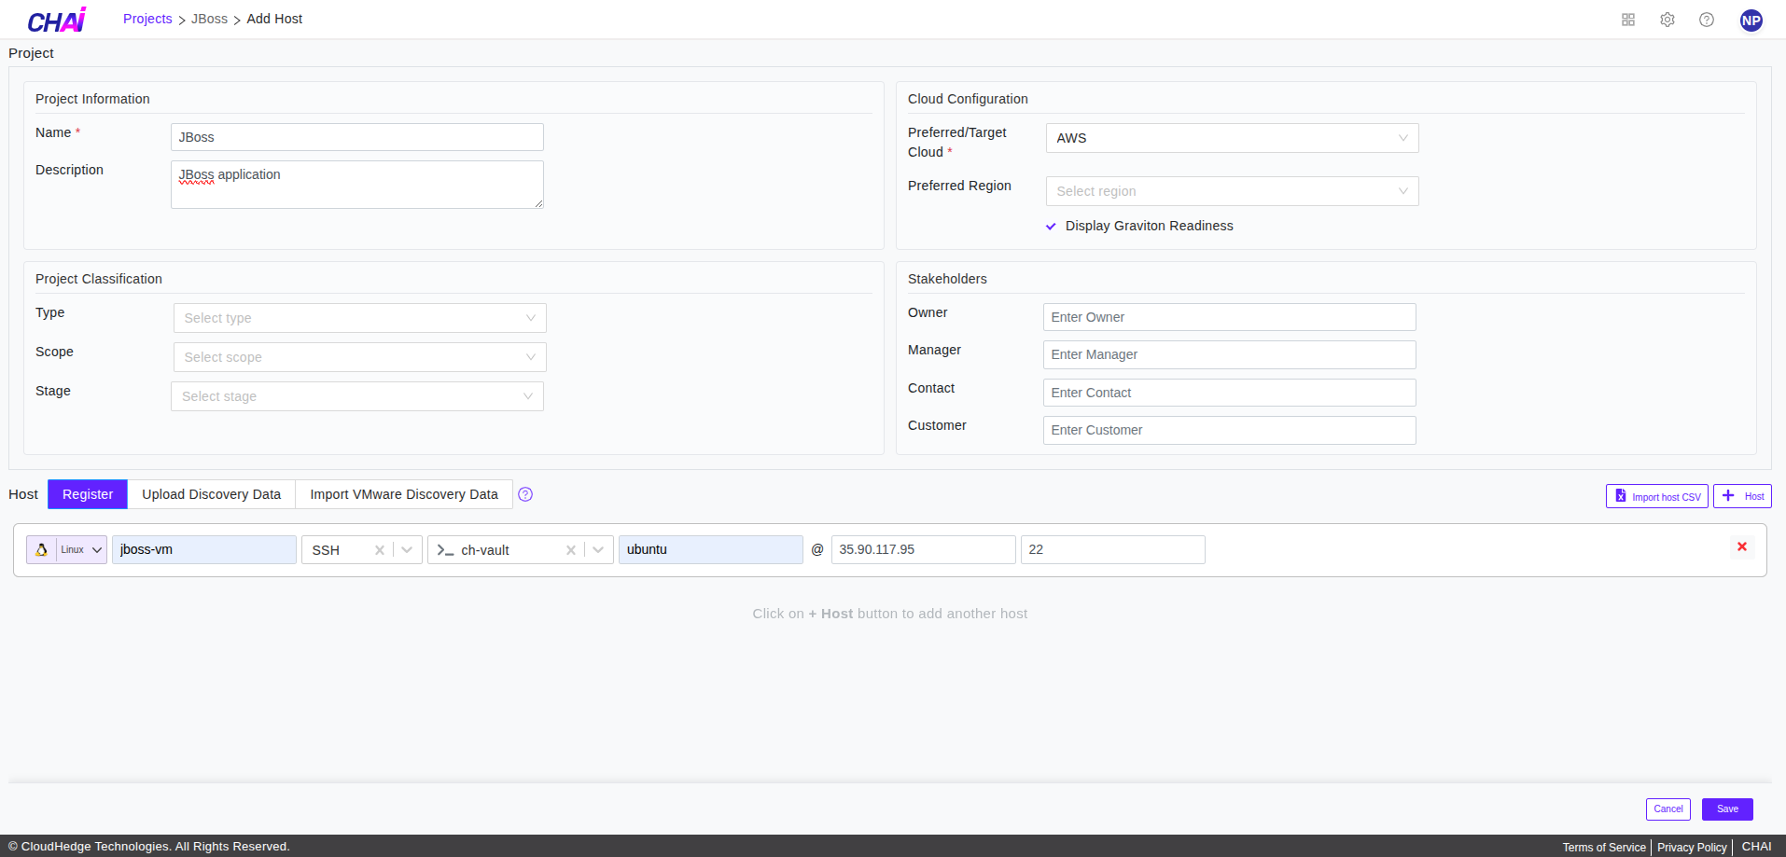This screenshot has height=857, width=1786.
Task: Click the host help icon beside Import VMware tab
Action: coord(525,494)
